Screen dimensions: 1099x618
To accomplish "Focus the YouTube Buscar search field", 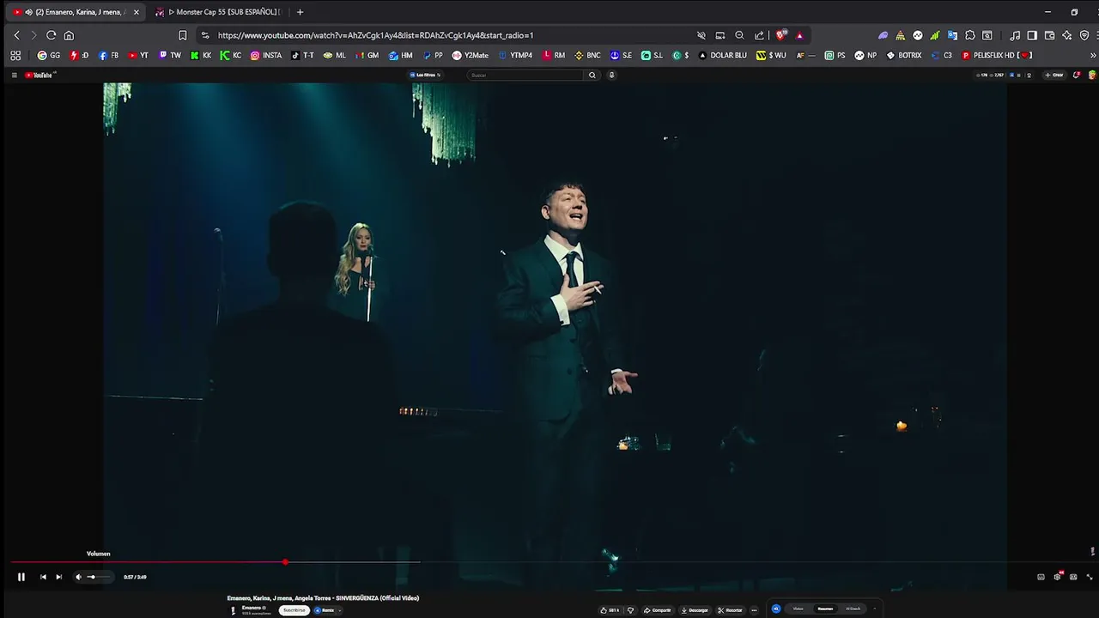I will (525, 76).
